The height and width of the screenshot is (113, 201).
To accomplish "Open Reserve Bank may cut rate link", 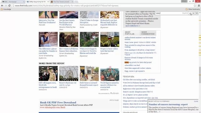I will (68, 84).
